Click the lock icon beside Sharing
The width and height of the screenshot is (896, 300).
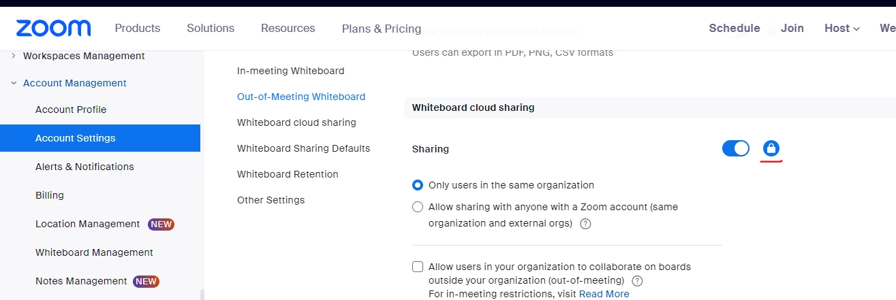(771, 148)
